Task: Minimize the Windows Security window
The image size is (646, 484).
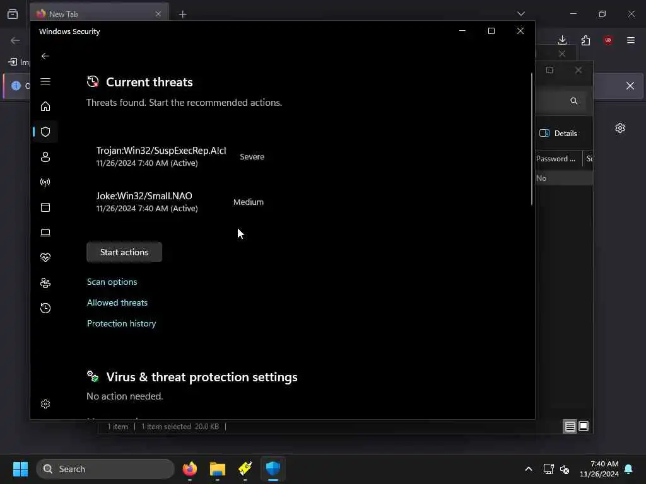Action: click(x=462, y=31)
